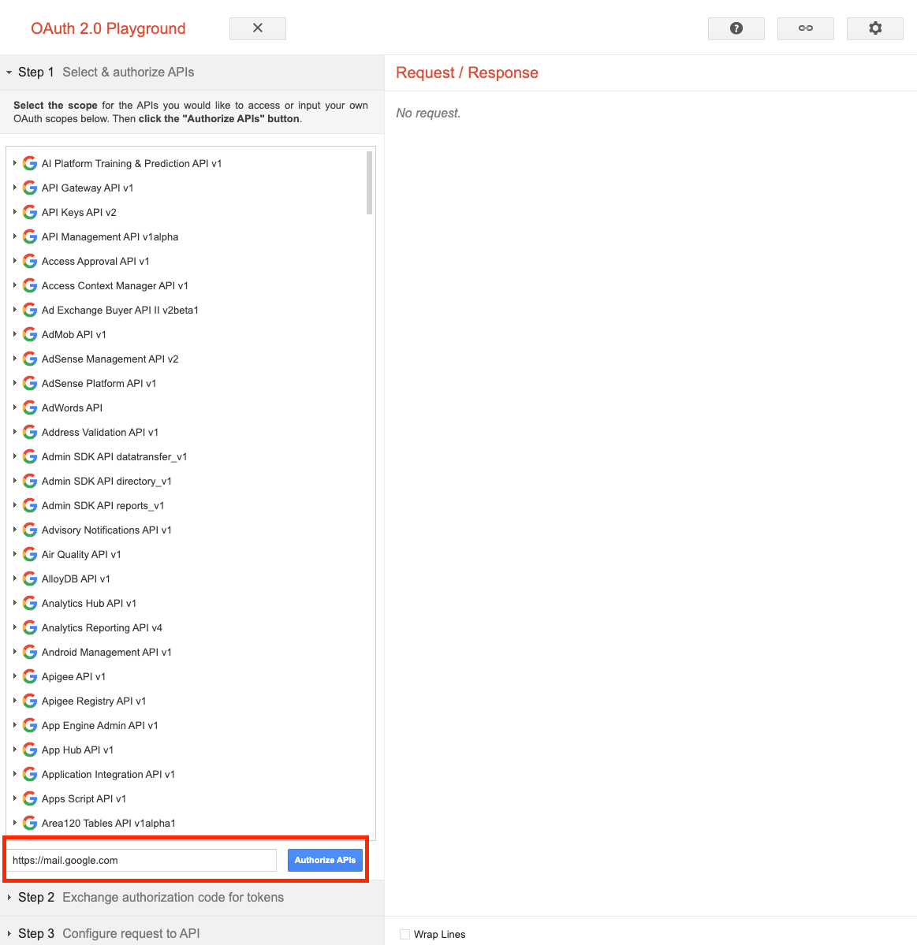Collapse the Step 1 section arrow
This screenshot has height=945, width=917.
9,73
